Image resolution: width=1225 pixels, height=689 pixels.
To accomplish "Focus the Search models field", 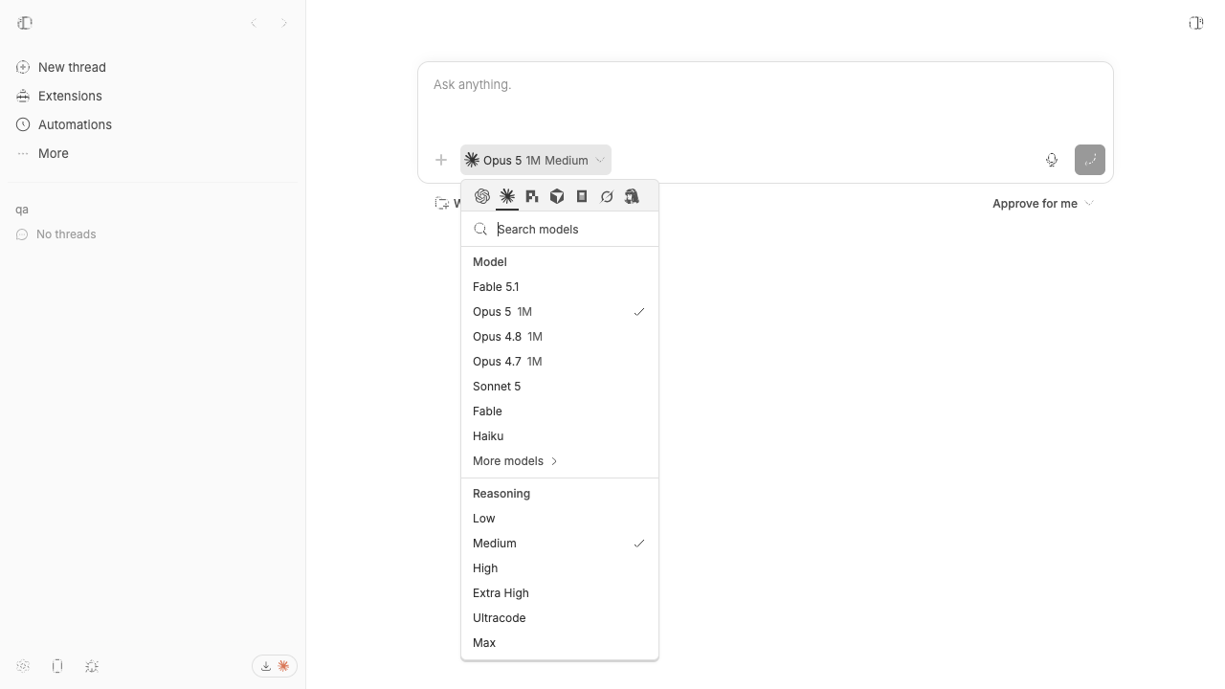I will click(x=560, y=229).
